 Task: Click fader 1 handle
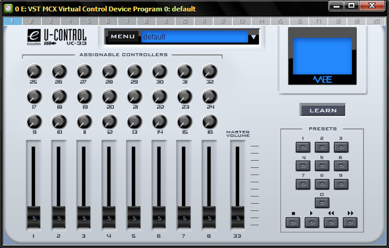pos(33,217)
